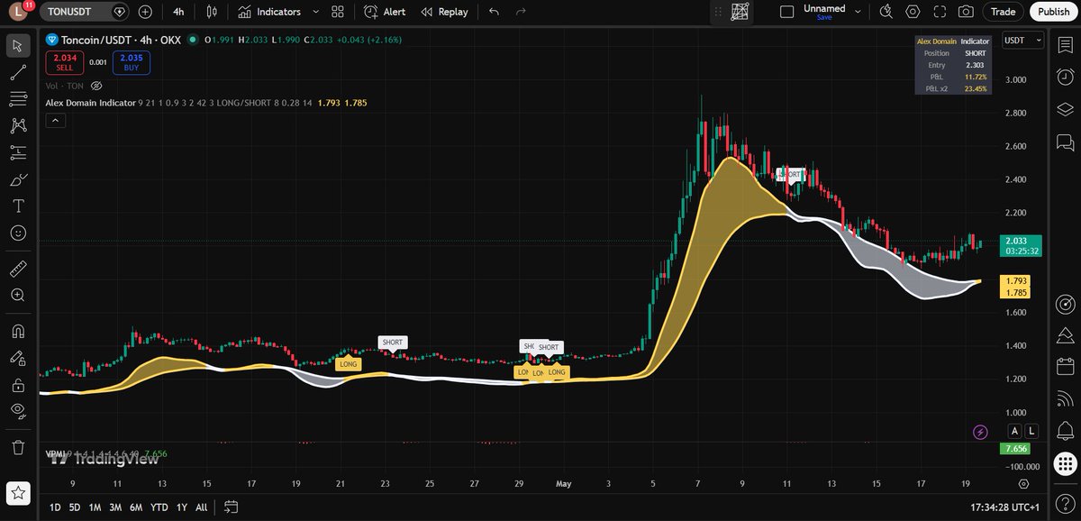Start bar Replay mode
The width and height of the screenshot is (1081, 521).
[x=444, y=12]
